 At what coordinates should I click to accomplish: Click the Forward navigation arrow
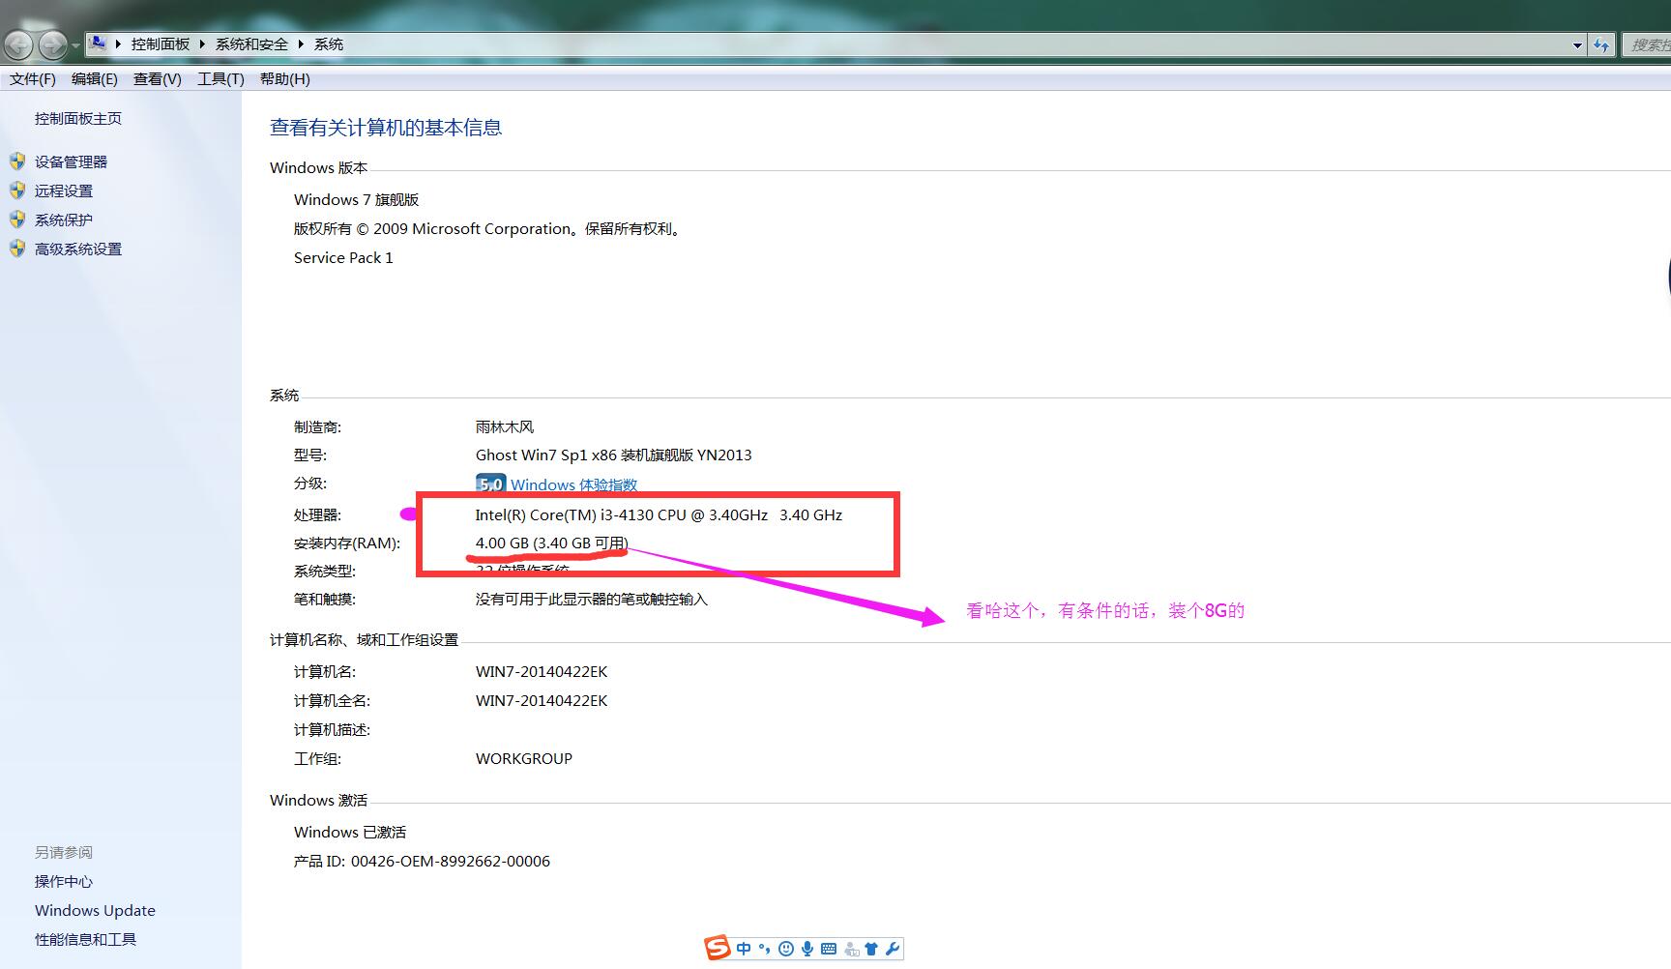coord(52,44)
